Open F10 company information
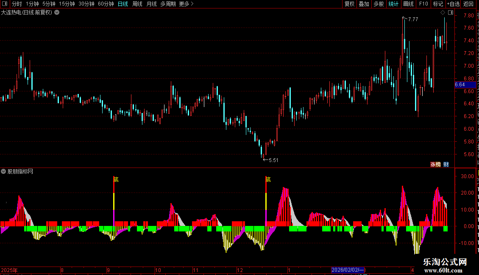479x275 pixels. coord(423,4)
